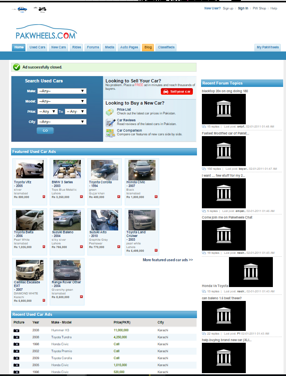
Task: Open the Make dropdown
Action: 62,91
